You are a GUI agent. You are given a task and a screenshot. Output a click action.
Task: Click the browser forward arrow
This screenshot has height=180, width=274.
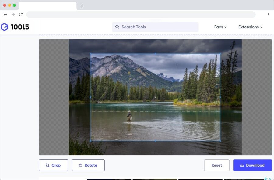pyautogui.click(x=13, y=15)
